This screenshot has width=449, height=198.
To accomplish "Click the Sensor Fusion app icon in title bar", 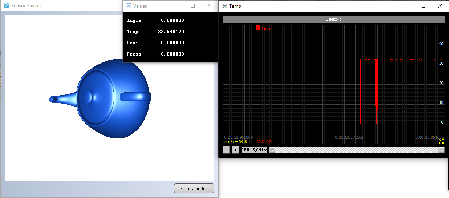I will pyautogui.click(x=7, y=5).
